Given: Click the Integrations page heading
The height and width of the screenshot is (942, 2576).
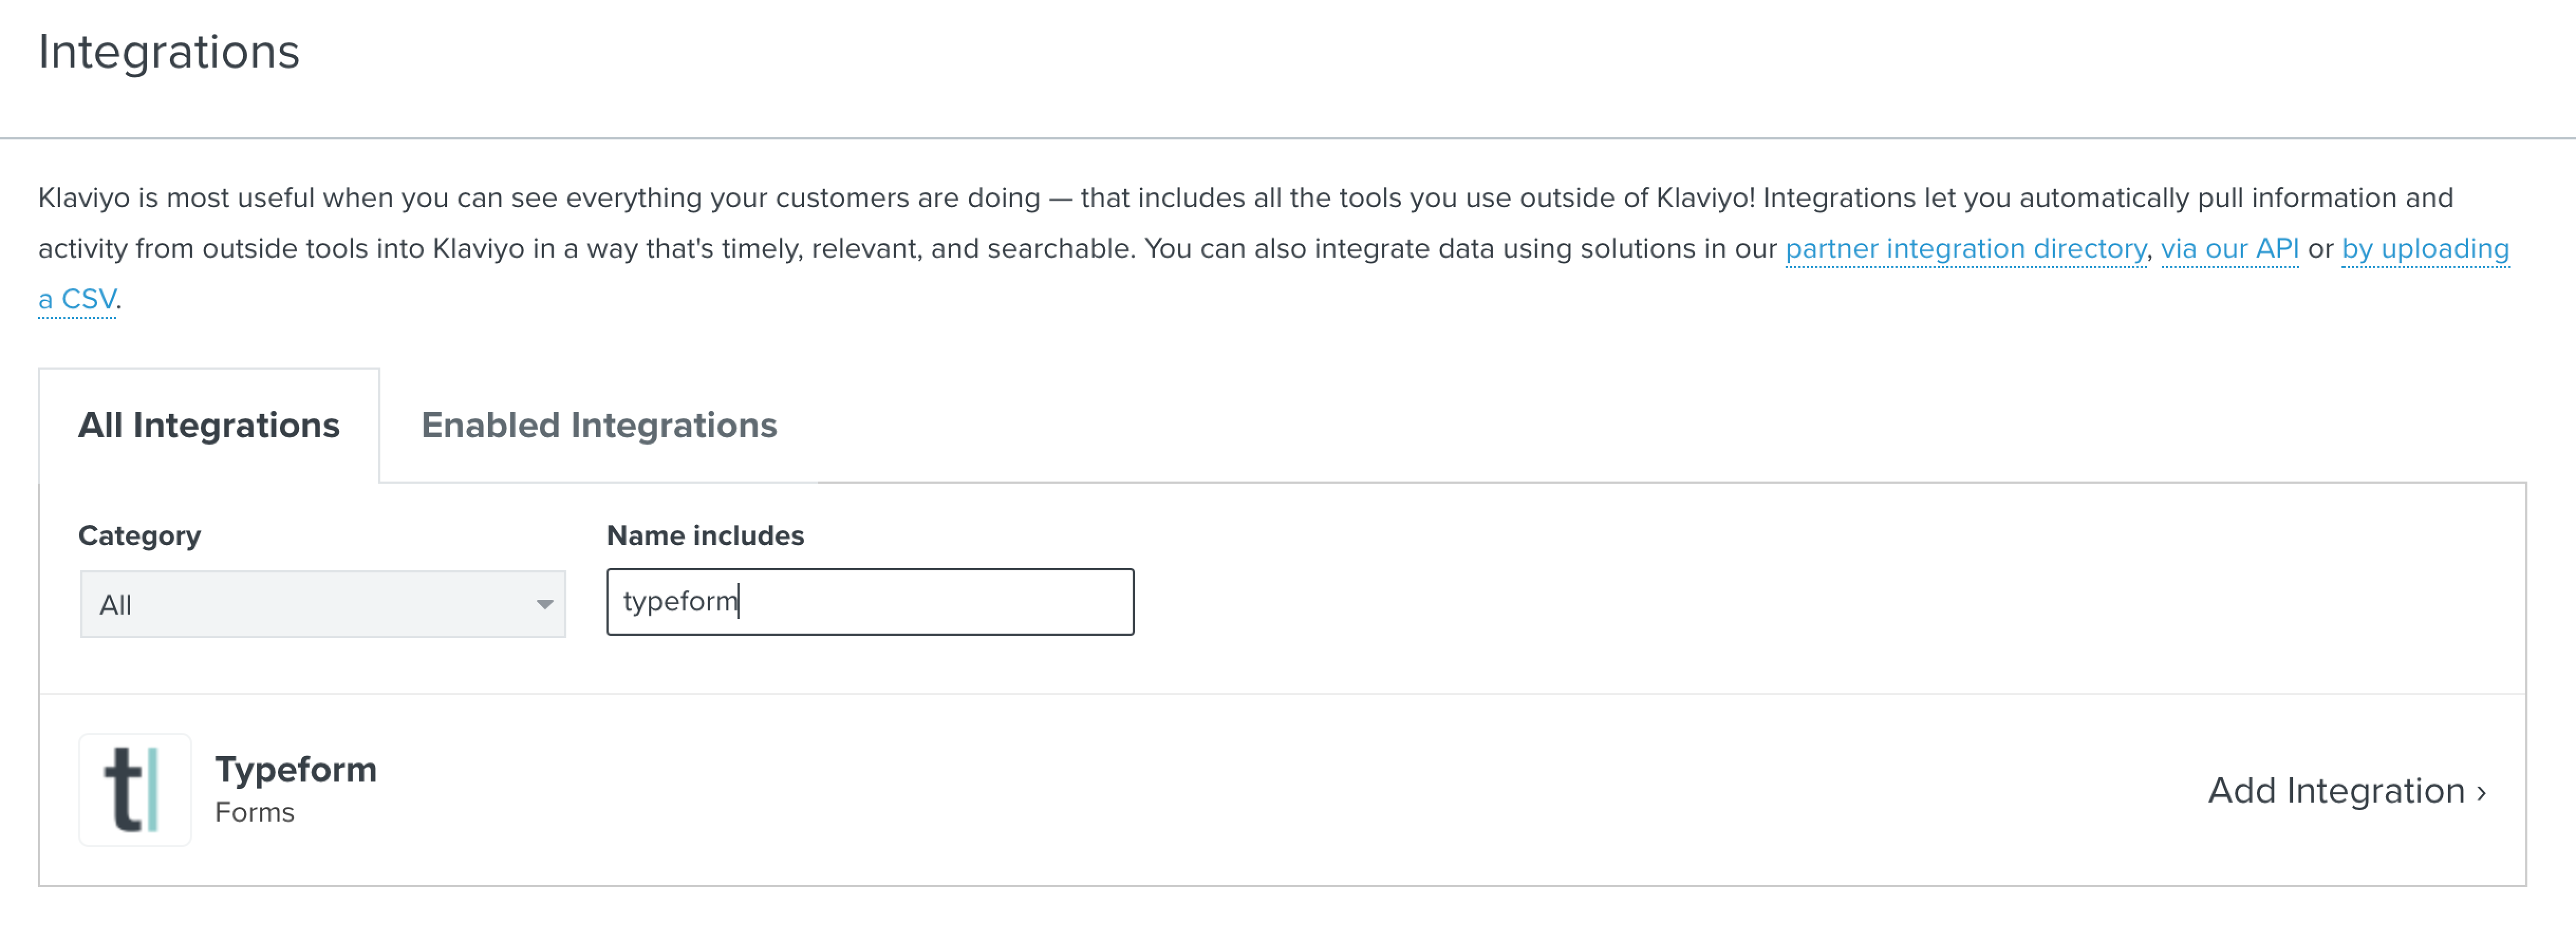Looking at the screenshot, I should click(x=169, y=52).
